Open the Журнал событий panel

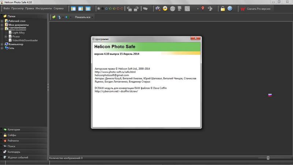point(23,158)
